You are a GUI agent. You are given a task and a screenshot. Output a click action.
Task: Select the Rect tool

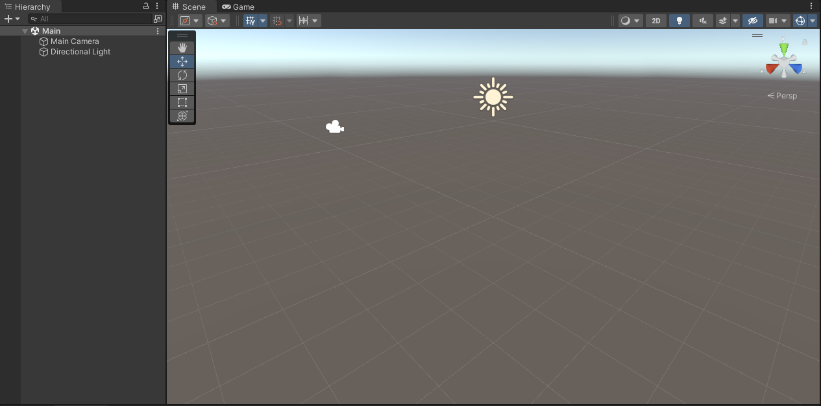(182, 102)
